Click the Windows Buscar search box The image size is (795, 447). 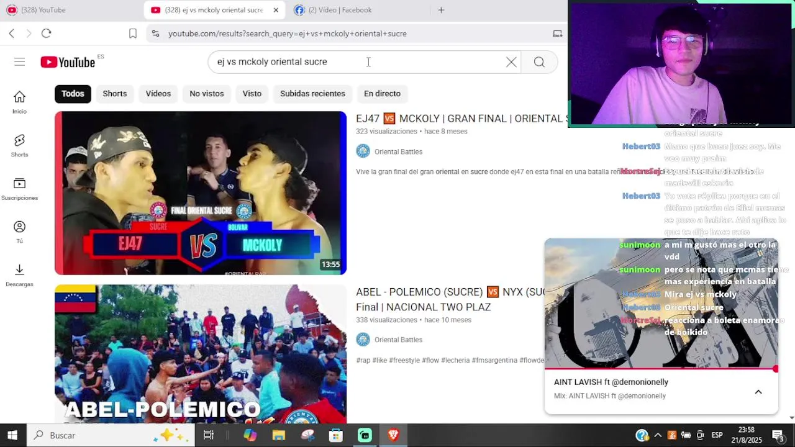[x=110, y=435]
